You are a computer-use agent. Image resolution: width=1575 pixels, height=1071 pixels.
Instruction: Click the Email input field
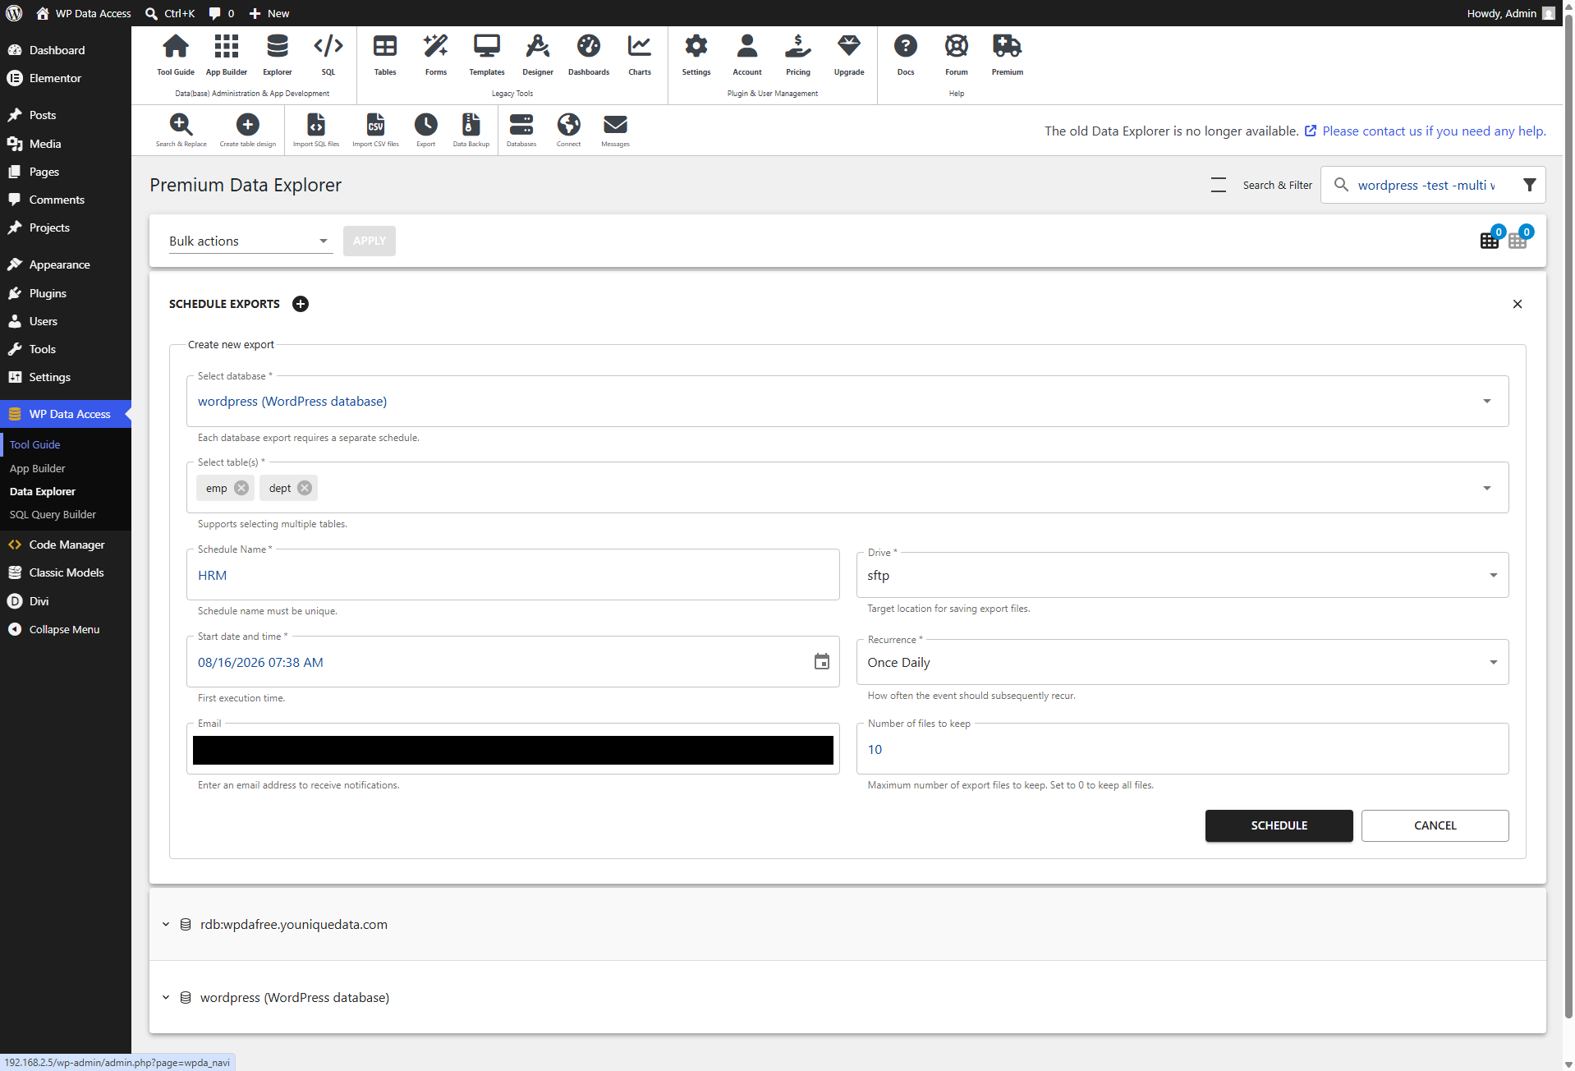(513, 749)
